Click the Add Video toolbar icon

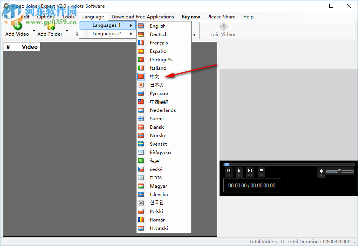click(x=17, y=26)
